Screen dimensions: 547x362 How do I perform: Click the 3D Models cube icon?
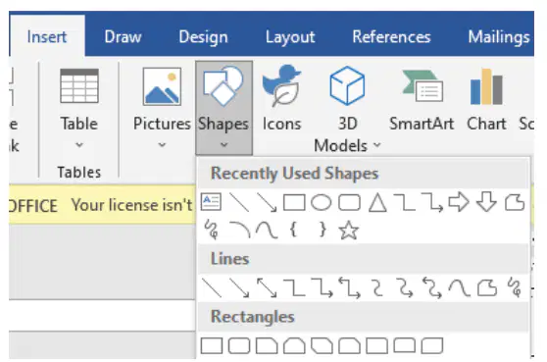pos(347,85)
